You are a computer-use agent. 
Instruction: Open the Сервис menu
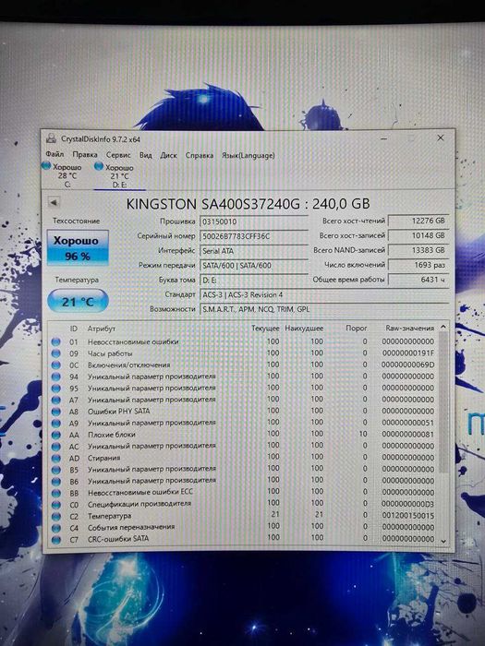[118, 155]
